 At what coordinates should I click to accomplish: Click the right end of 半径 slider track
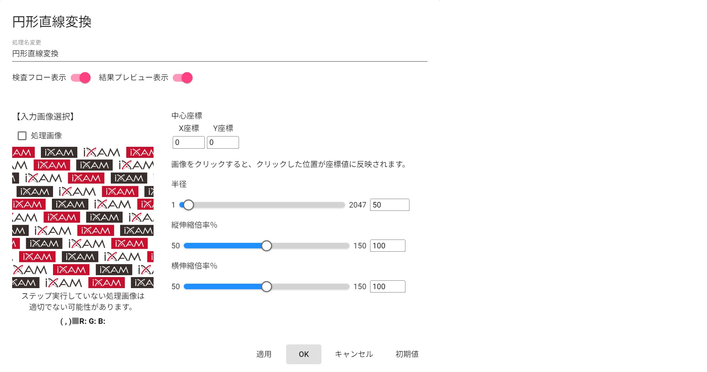tap(342, 205)
